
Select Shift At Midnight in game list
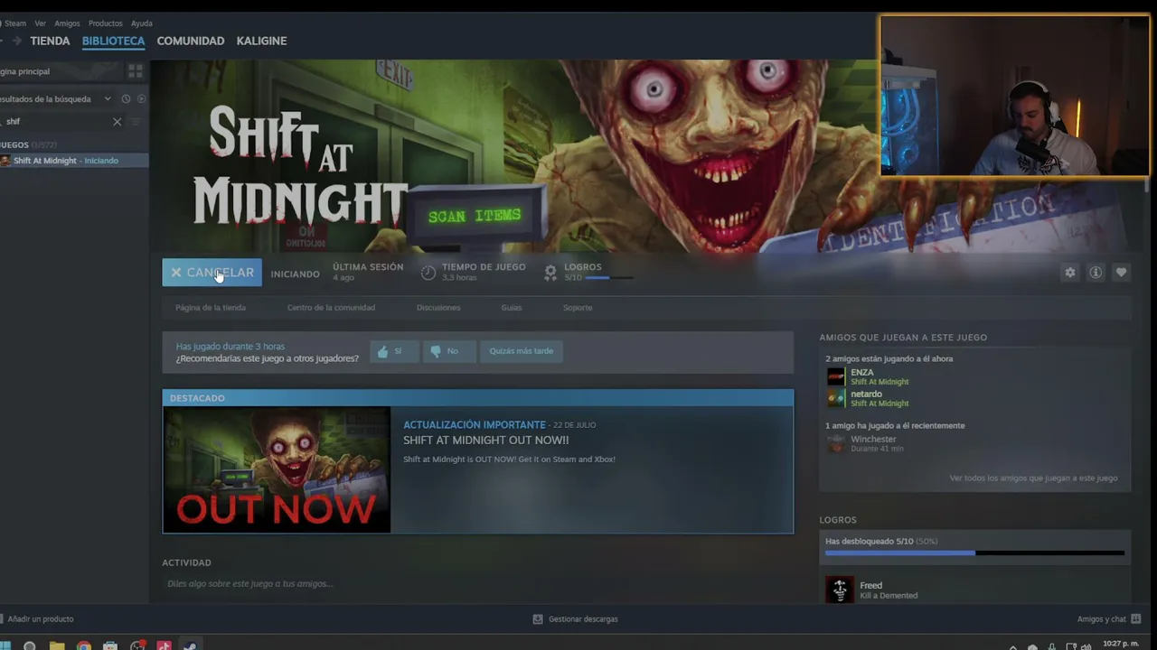point(74,161)
